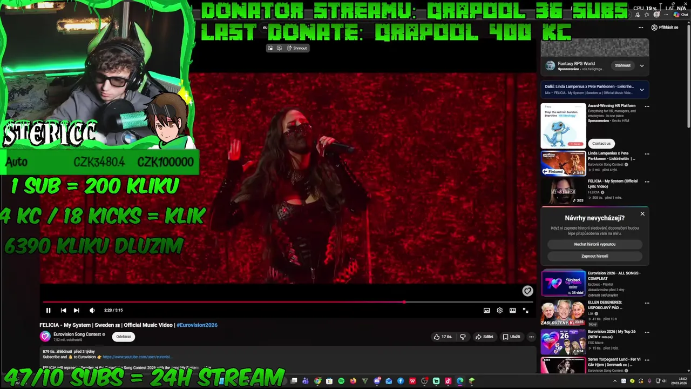Open Spotify from the taskbar
The height and width of the screenshot is (389, 691).
(341, 381)
